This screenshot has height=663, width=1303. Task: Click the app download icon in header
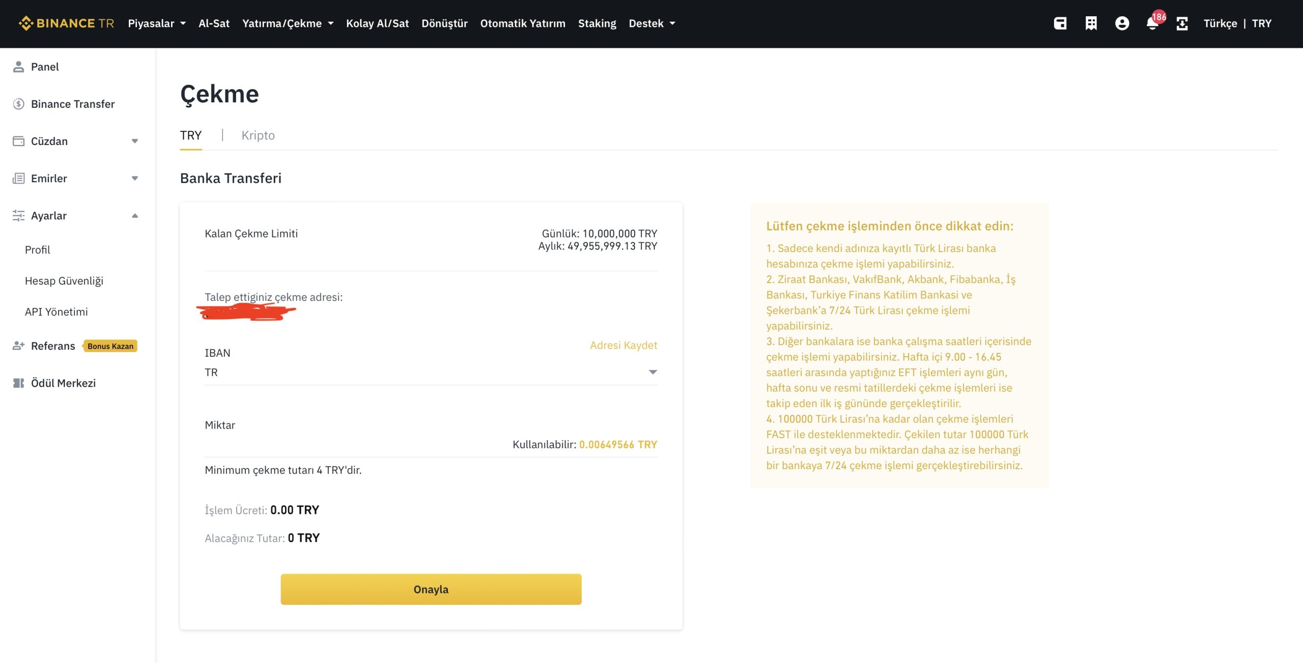point(1182,23)
